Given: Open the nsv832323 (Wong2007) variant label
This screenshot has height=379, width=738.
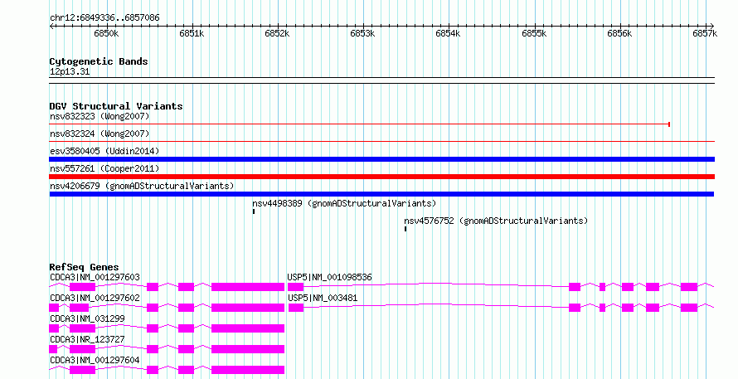Looking at the screenshot, I should point(100,116).
